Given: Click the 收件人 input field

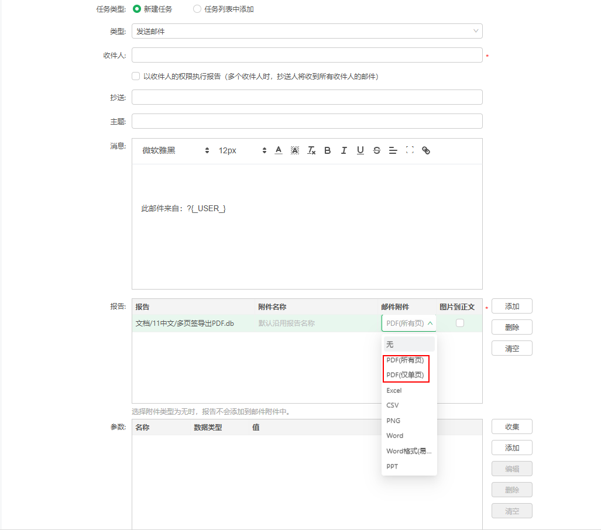Looking at the screenshot, I should pyautogui.click(x=307, y=55).
